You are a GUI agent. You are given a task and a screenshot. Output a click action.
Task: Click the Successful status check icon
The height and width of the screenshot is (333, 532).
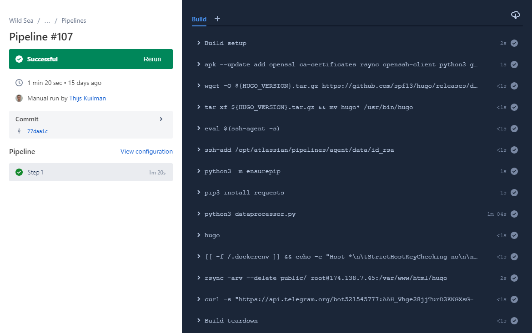click(19, 59)
